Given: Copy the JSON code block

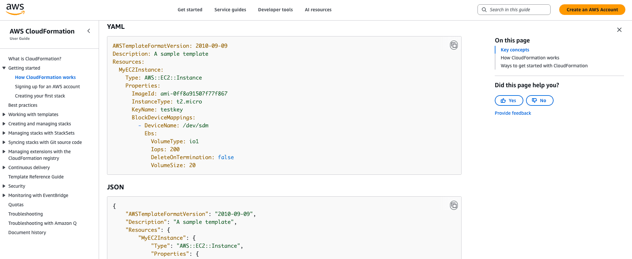Looking at the screenshot, I should pos(454,205).
